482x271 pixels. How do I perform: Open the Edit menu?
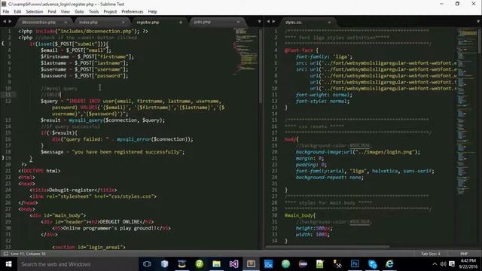coord(17,12)
